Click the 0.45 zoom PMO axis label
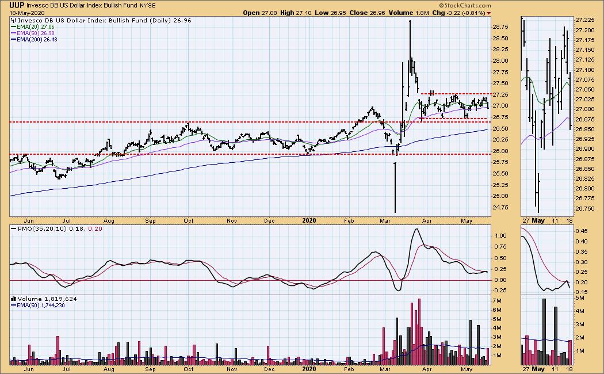Image resolution: width=604 pixels, height=374 pixels. (581, 231)
